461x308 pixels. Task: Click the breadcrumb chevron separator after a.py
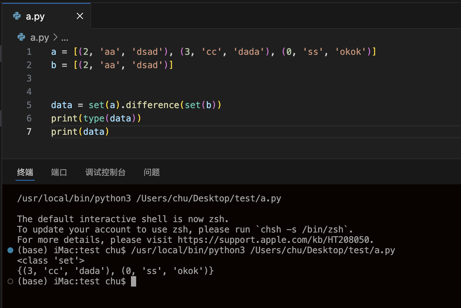tap(55, 37)
